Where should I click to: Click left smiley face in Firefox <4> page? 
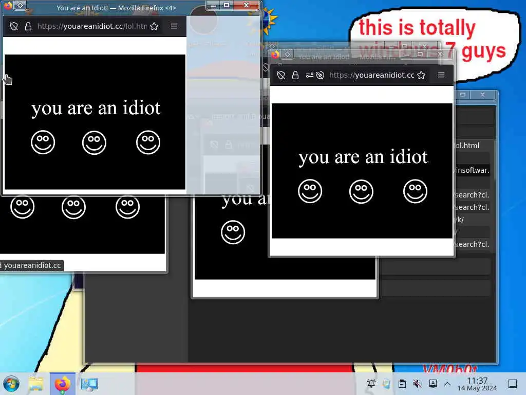(x=43, y=142)
